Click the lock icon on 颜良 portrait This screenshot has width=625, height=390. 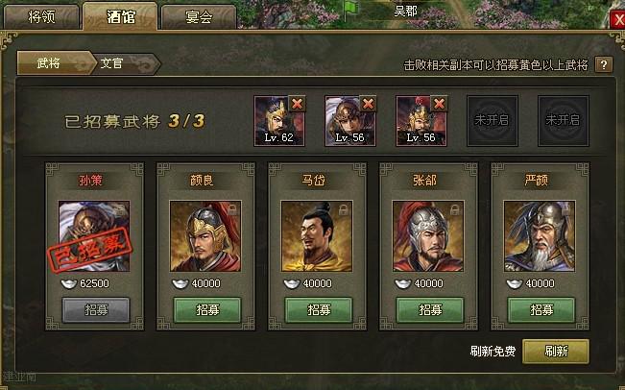[232, 209]
